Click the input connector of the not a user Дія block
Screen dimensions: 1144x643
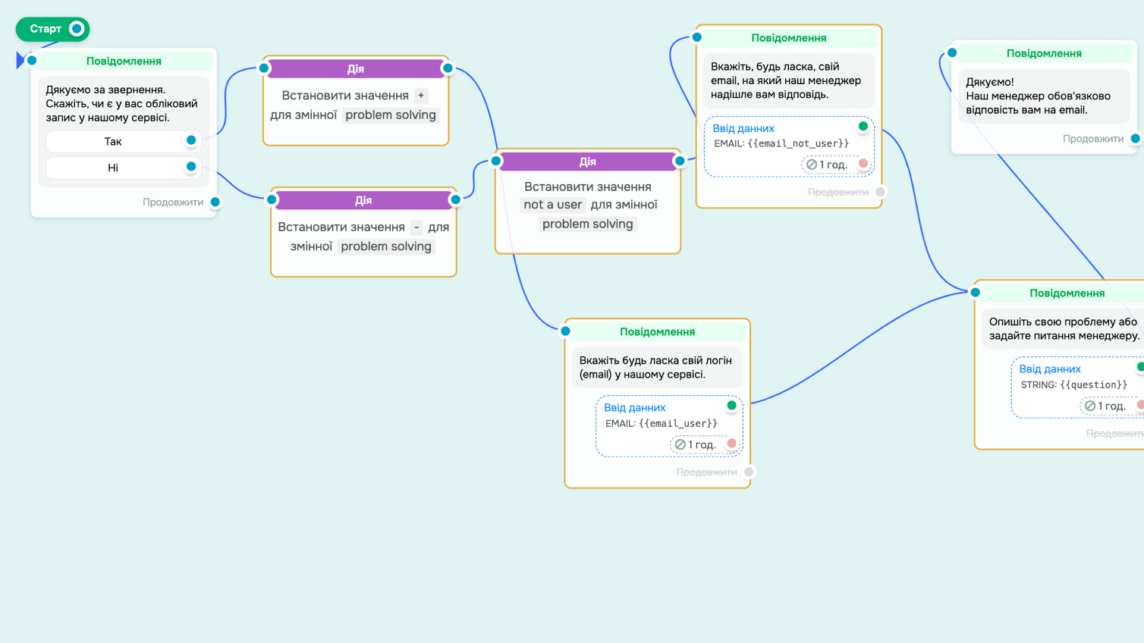click(x=496, y=161)
